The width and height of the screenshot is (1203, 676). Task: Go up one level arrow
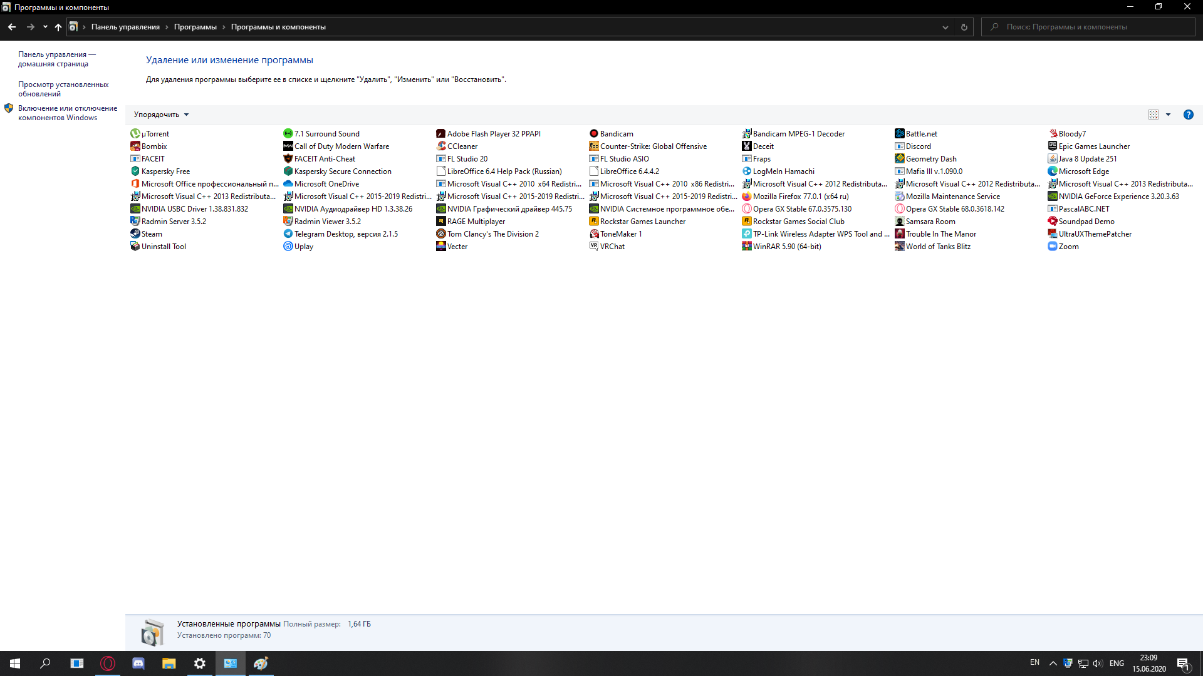coord(58,27)
